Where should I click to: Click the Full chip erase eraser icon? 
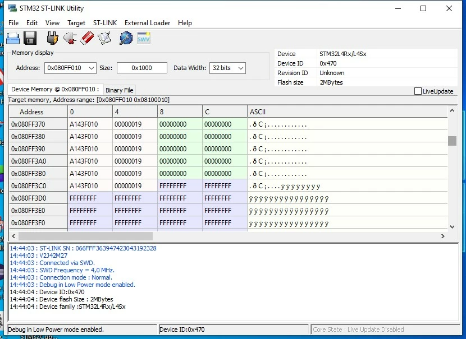pyautogui.click(x=87, y=38)
